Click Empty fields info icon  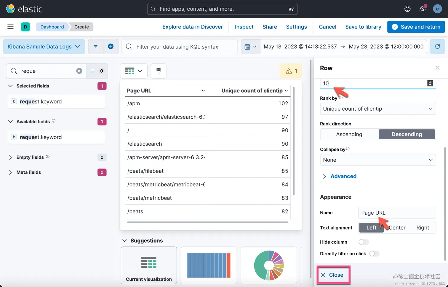tap(48, 157)
